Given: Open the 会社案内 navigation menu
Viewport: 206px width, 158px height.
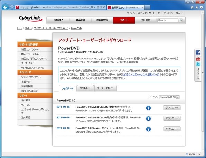Looking at the screenshot, I should tap(146, 20).
